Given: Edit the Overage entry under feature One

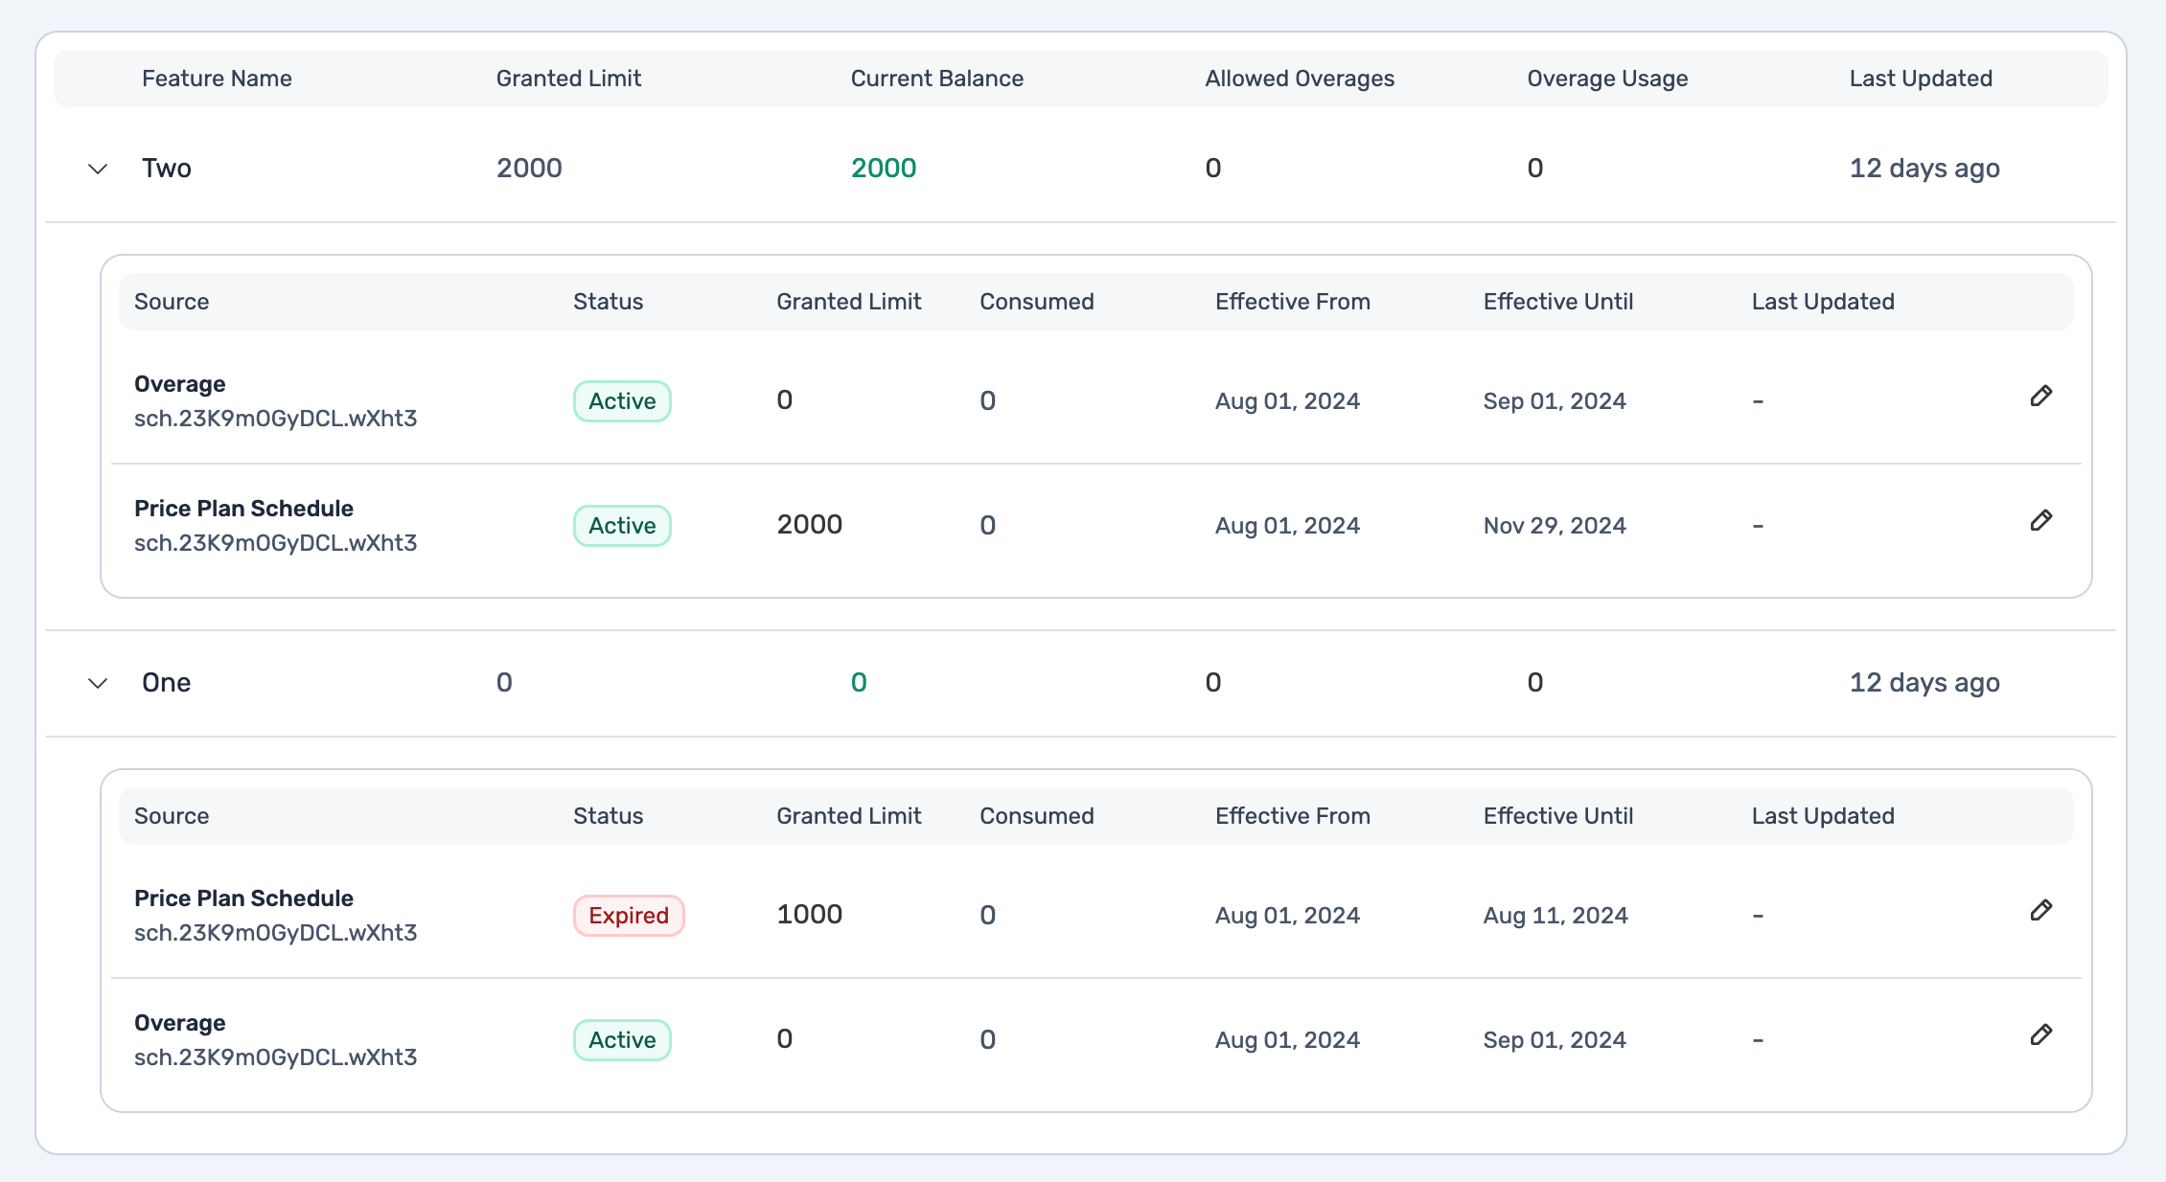Looking at the screenshot, I should [2041, 1035].
